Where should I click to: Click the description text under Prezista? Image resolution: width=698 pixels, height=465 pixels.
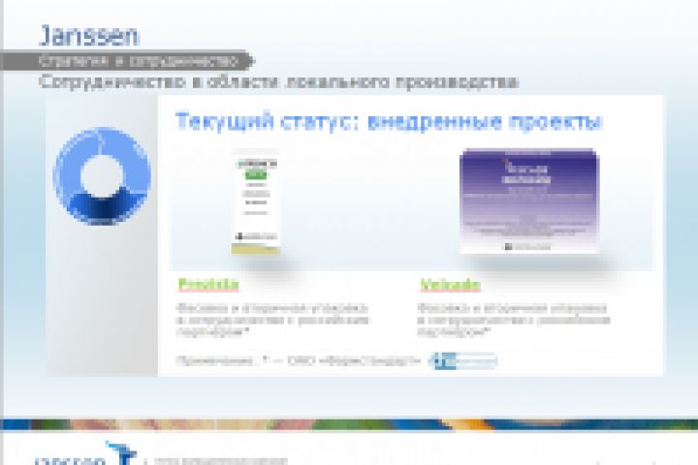point(272,320)
